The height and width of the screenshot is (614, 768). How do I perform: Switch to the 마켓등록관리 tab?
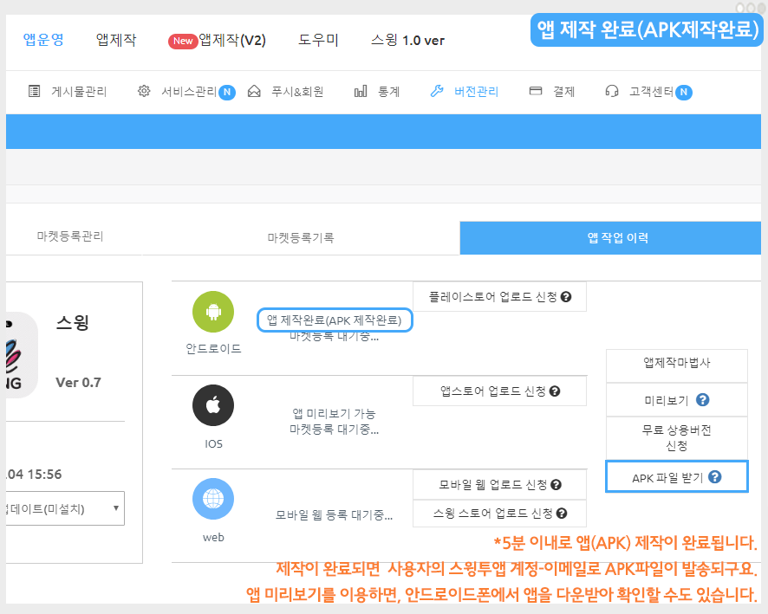pyautogui.click(x=69, y=236)
